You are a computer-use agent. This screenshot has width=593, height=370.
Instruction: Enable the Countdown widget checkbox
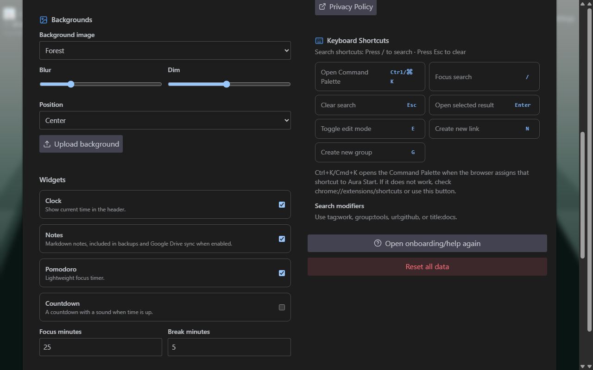coord(282,307)
